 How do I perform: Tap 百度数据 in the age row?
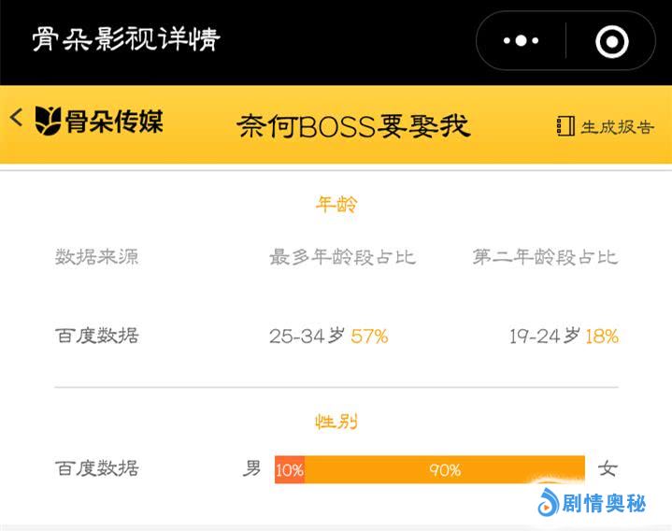tap(96, 337)
